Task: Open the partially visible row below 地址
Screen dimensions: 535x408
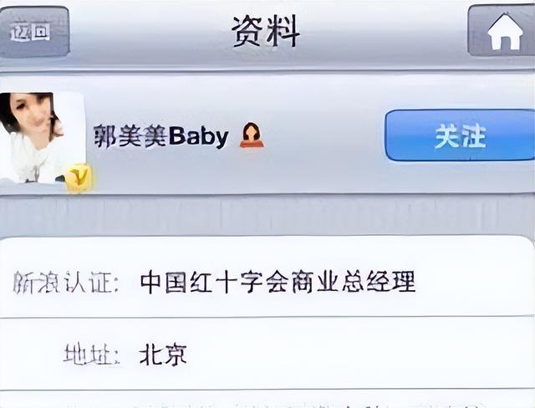Action: click(267, 399)
